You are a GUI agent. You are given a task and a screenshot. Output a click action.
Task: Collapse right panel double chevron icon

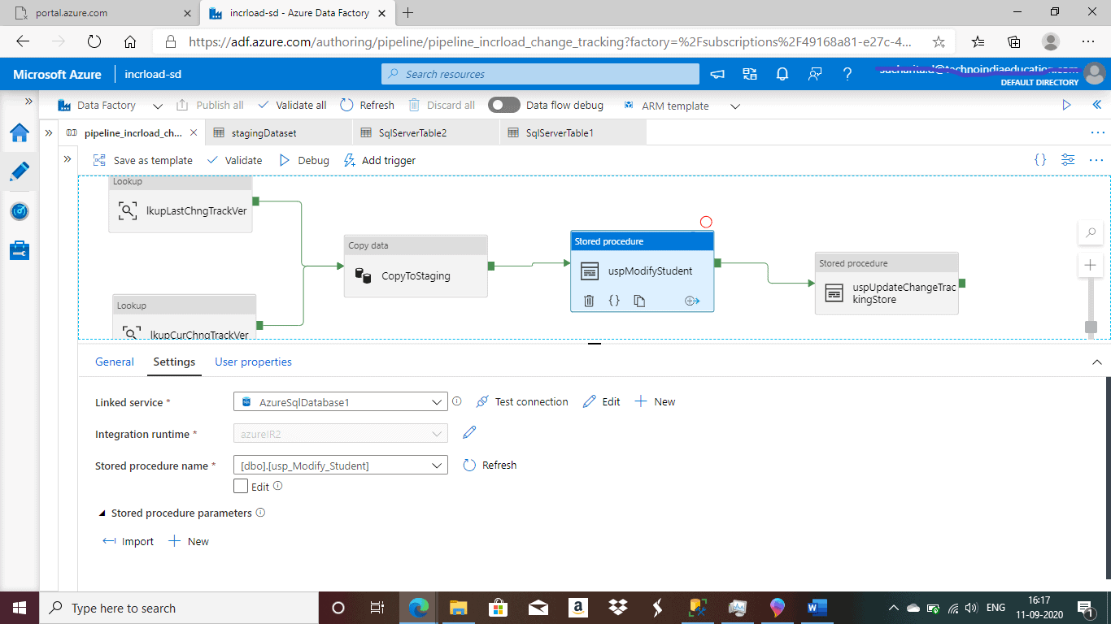pyautogui.click(x=1096, y=105)
